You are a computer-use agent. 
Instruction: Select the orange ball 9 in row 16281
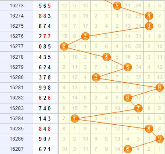pos(159,88)
